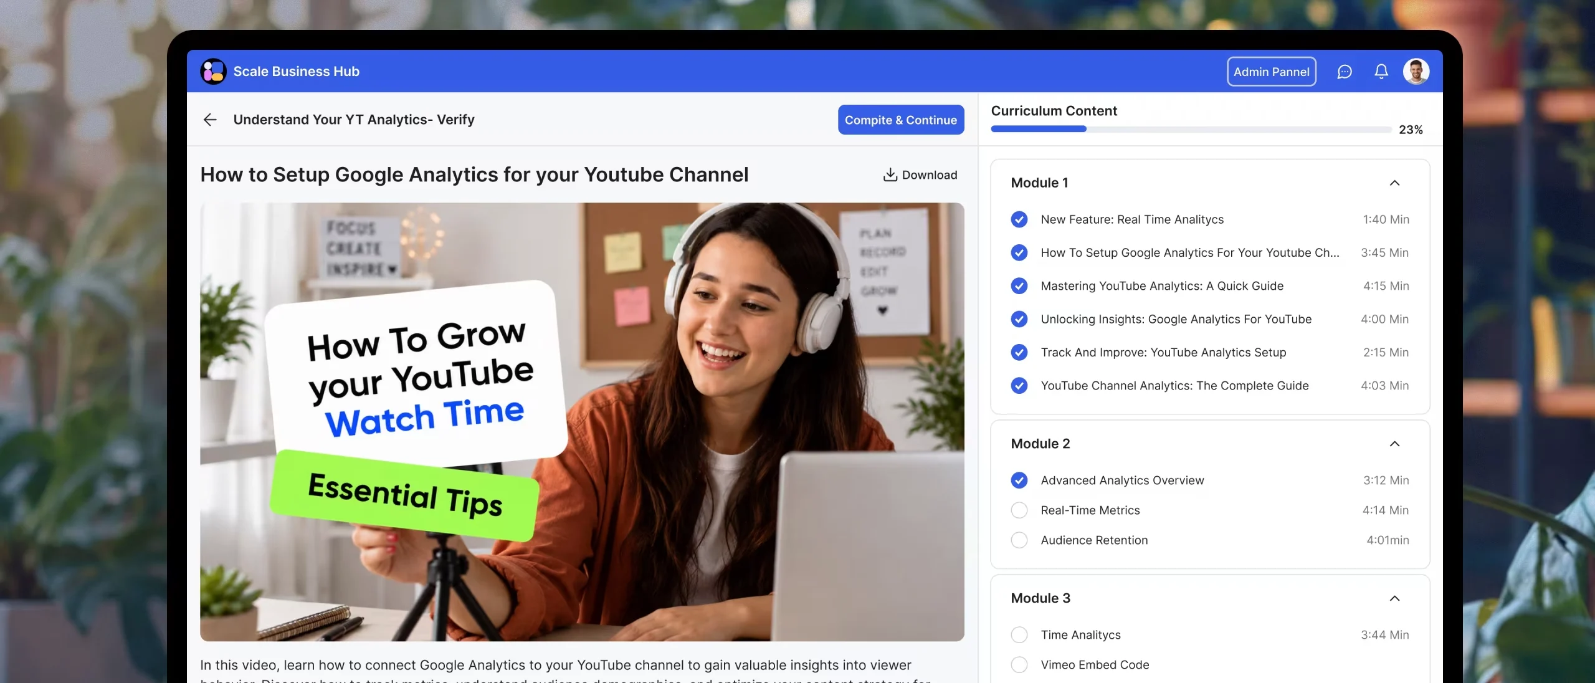Click the 4:15 Min duration
Viewport: 1595px width, 683px height.
click(1386, 286)
